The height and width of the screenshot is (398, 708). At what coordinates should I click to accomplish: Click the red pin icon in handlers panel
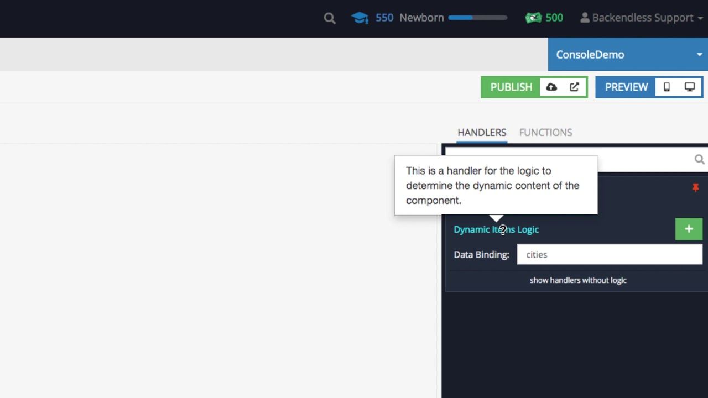click(695, 188)
